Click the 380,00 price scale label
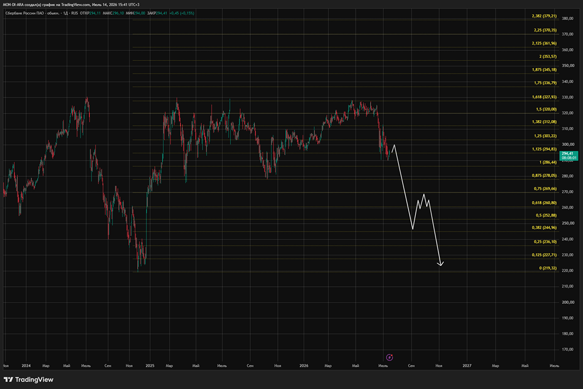 568,18
